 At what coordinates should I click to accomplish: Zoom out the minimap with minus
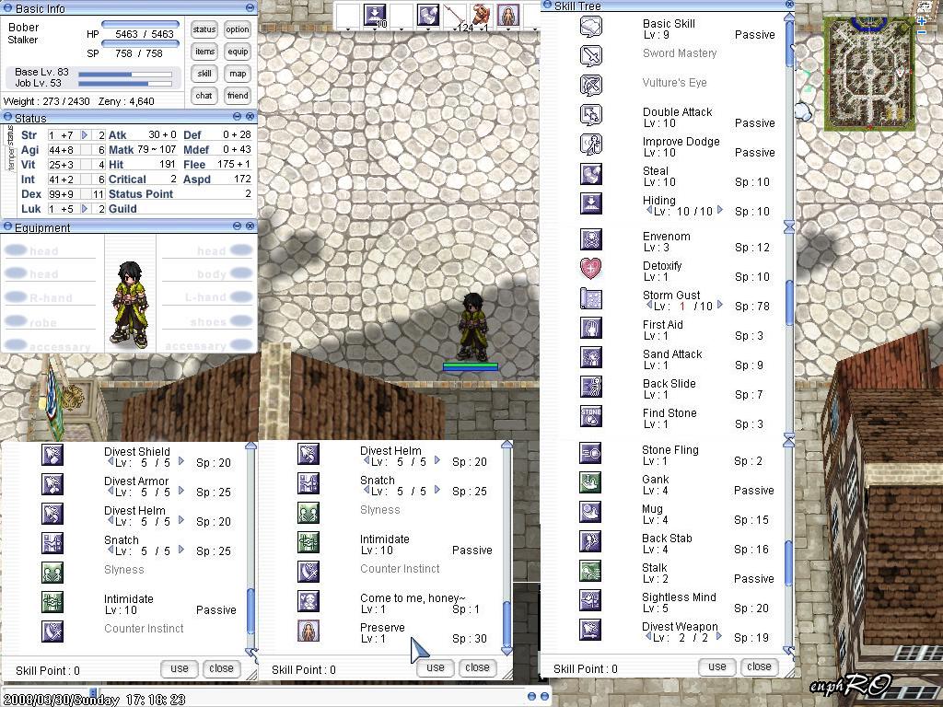[x=922, y=32]
